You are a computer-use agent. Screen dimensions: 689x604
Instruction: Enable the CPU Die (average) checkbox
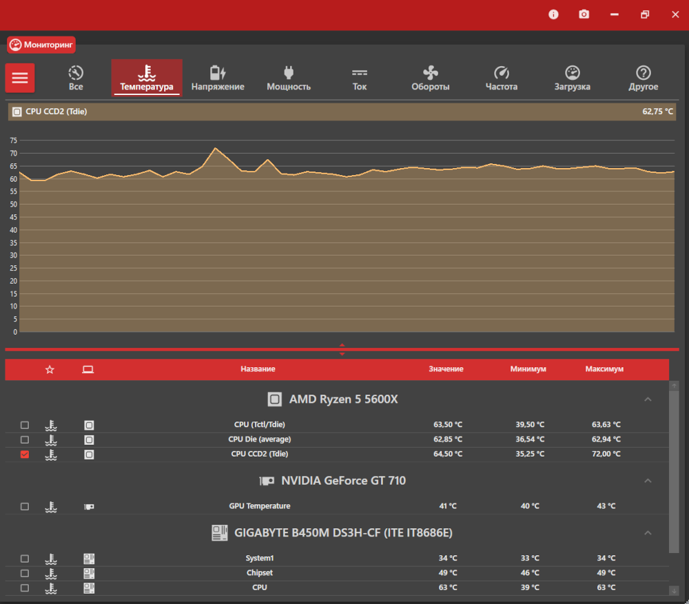click(x=25, y=439)
